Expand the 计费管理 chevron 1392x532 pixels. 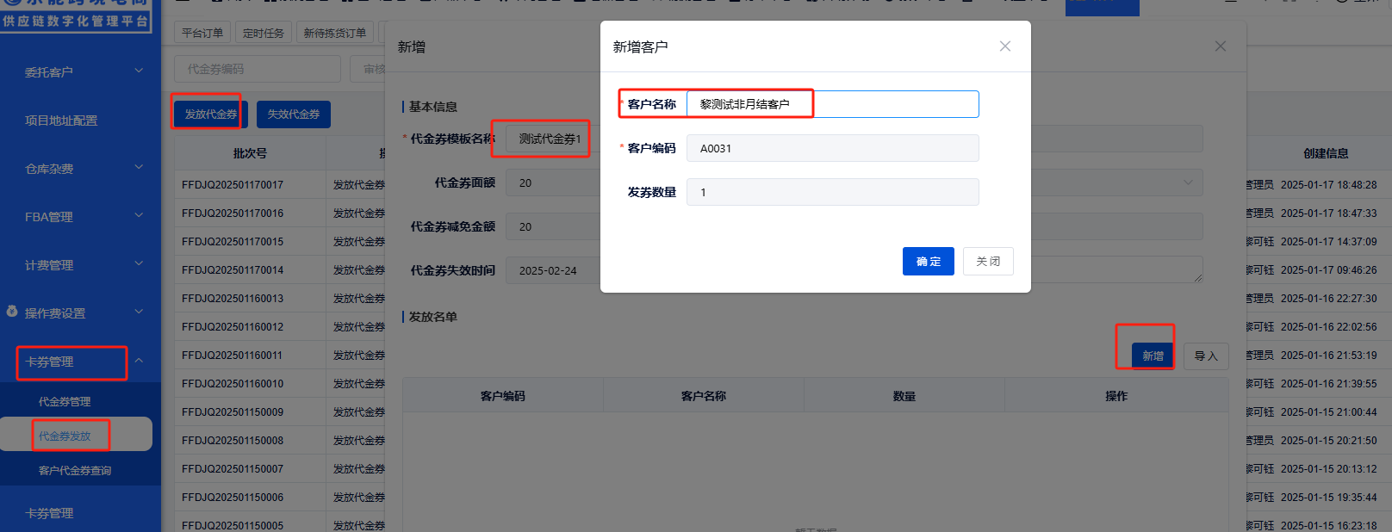[x=139, y=263]
